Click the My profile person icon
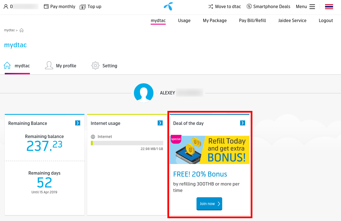 49,66
